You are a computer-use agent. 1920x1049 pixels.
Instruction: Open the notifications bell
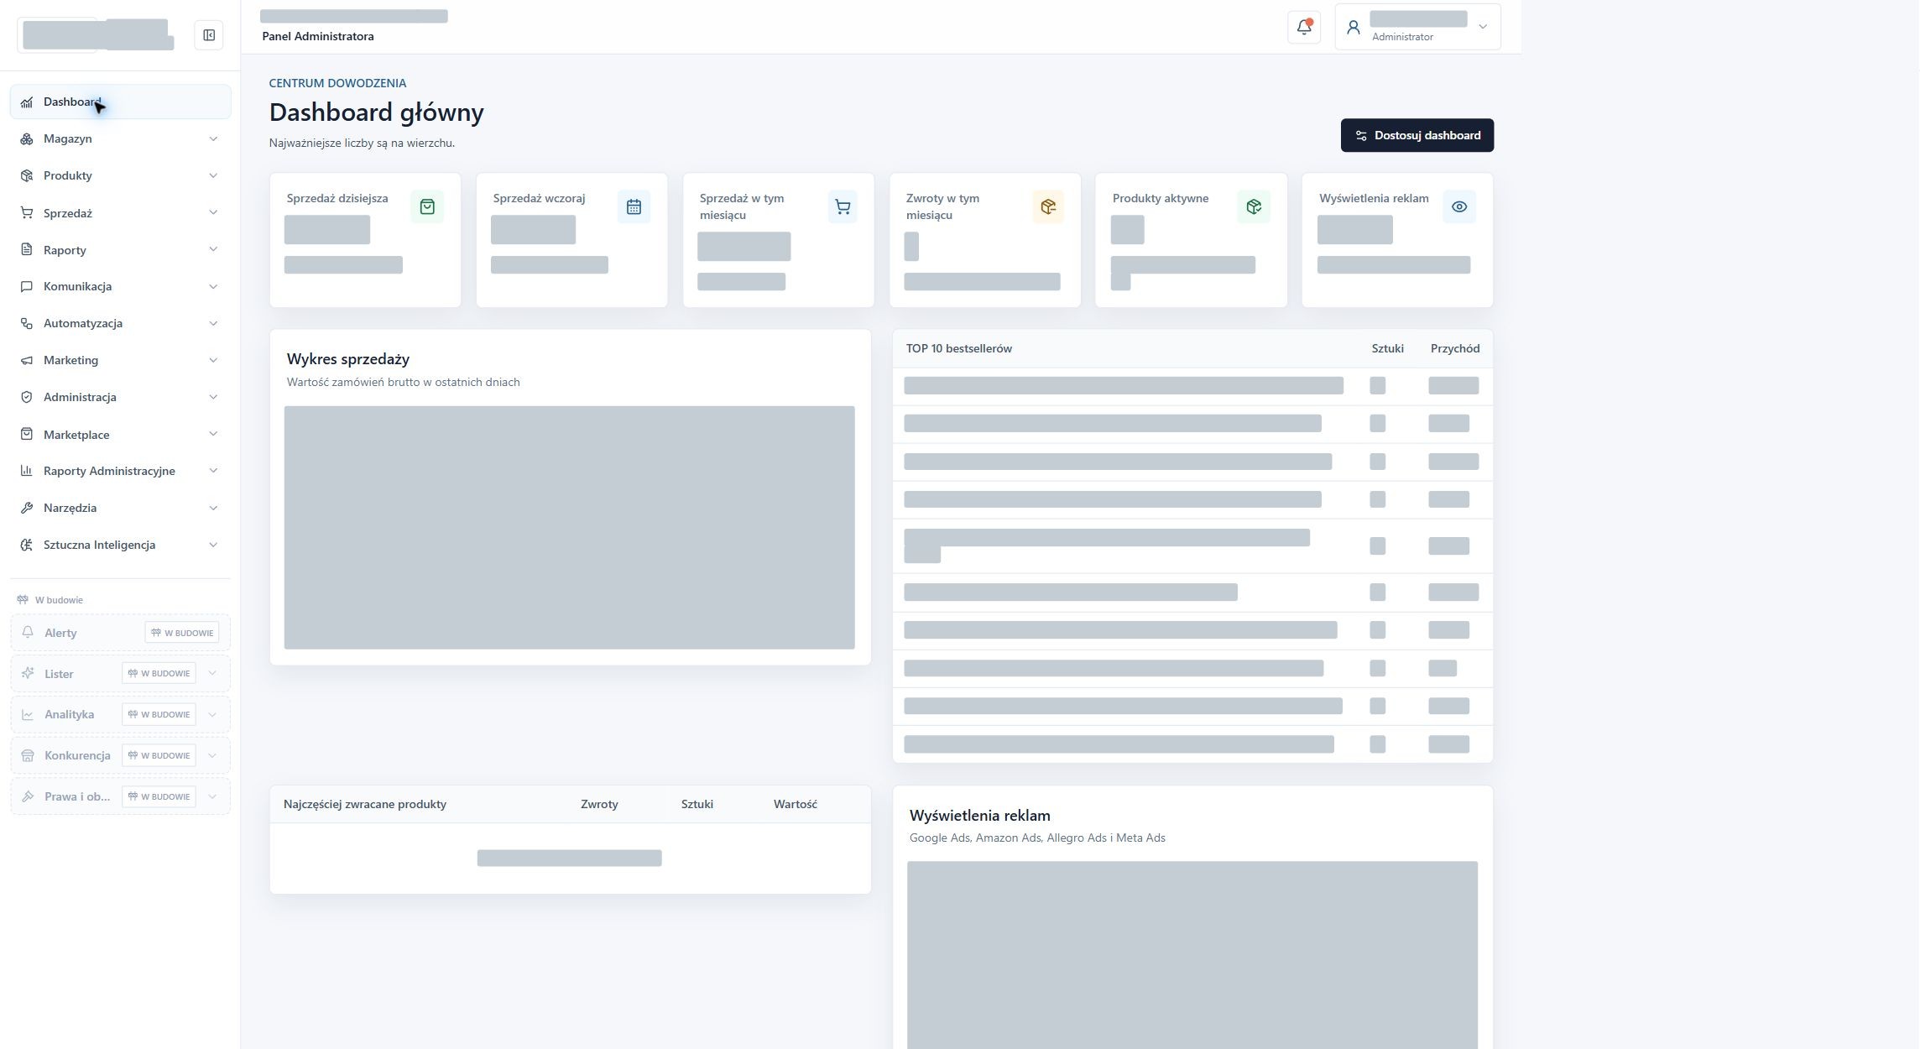(x=1304, y=27)
